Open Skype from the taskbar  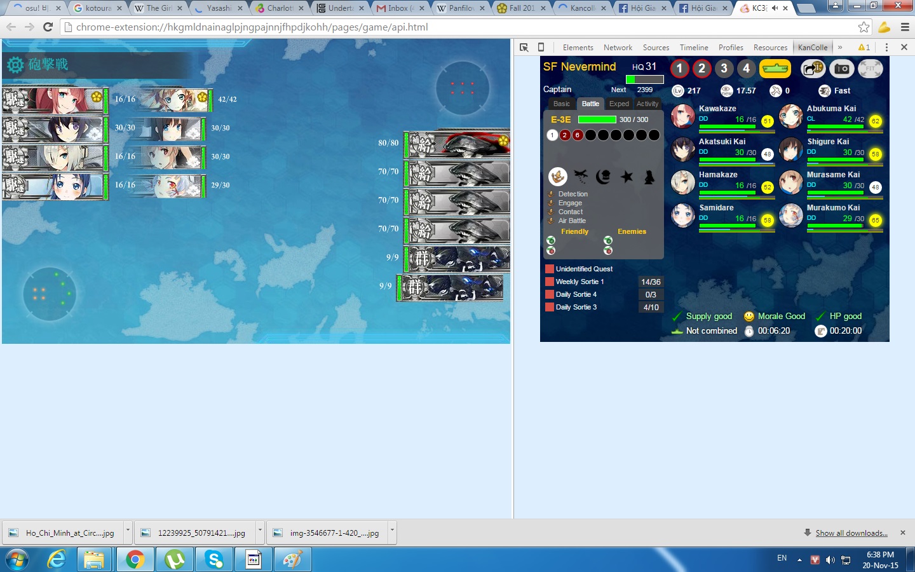214,560
